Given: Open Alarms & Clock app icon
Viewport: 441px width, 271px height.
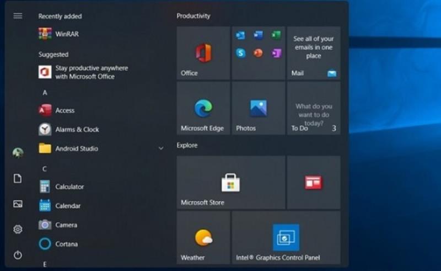Looking at the screenshot, I should tap(45, 129).
